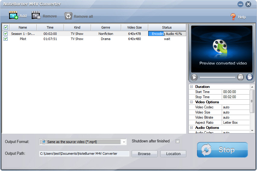Click the Aspect Ratio Letter Box value

(x=236, y=122)
